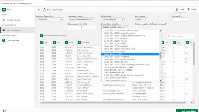Click email cell lqualln1@sogou.com
Image resolution: width=199 pixels, height=112 pixels.
click(x=111, y=91)
